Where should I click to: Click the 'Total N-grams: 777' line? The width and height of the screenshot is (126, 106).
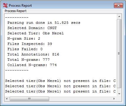pyautogui.click(x=29, y=60)
